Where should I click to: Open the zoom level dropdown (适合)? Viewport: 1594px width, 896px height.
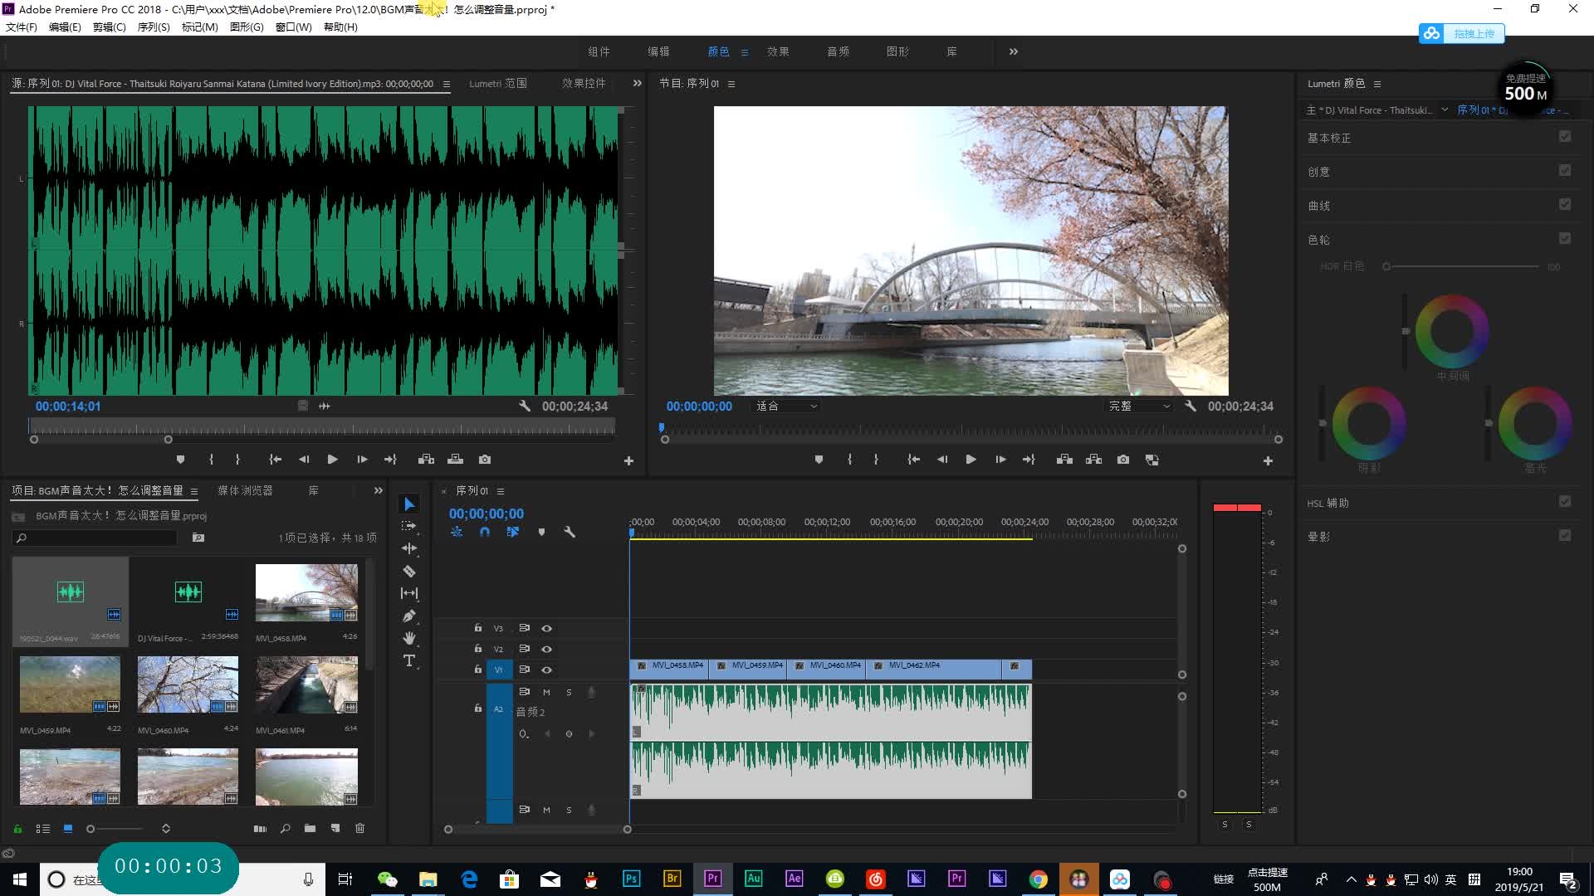tap(786, 407)
